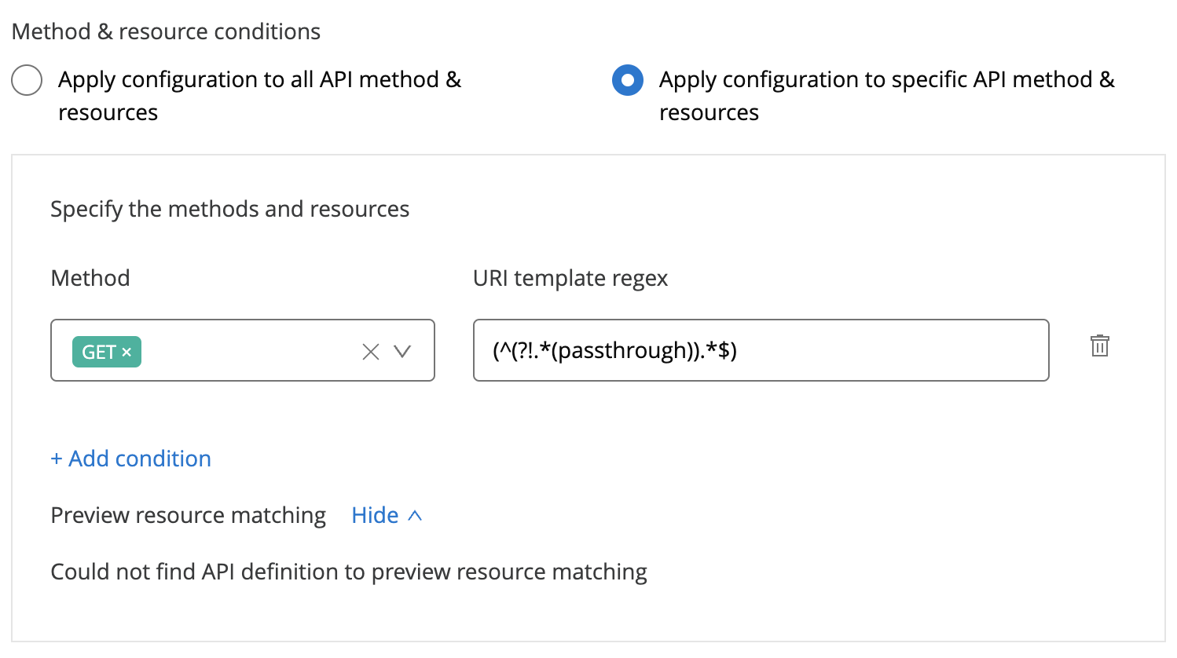
Task: Click the 'Hide' preview link
Action: pos(375,515)
